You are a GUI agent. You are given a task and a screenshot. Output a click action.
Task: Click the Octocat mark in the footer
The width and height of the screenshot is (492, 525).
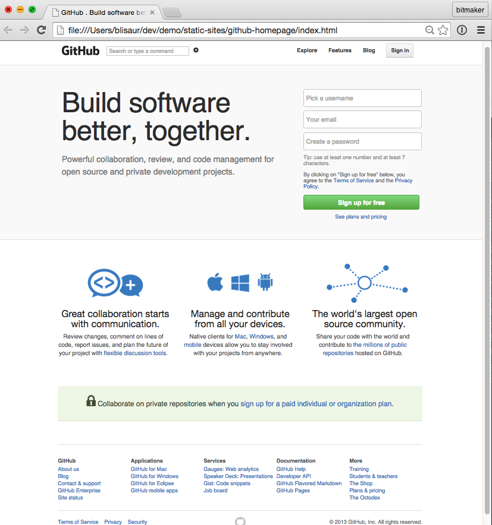(240, 521)
